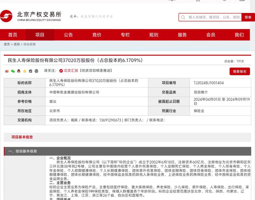255x200 pixels.
Task: Click the 交易品类 label cell
Action: [169, 92]
